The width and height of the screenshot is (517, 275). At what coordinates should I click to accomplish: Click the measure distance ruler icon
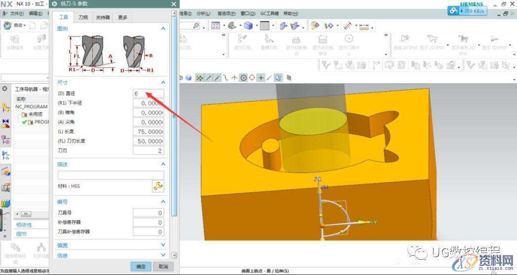pyautogui.click(x=364, y=26)
